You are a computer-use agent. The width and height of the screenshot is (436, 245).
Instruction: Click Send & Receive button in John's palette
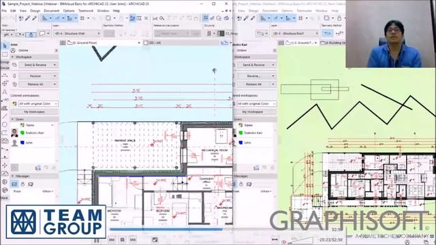tap(35, 65)
